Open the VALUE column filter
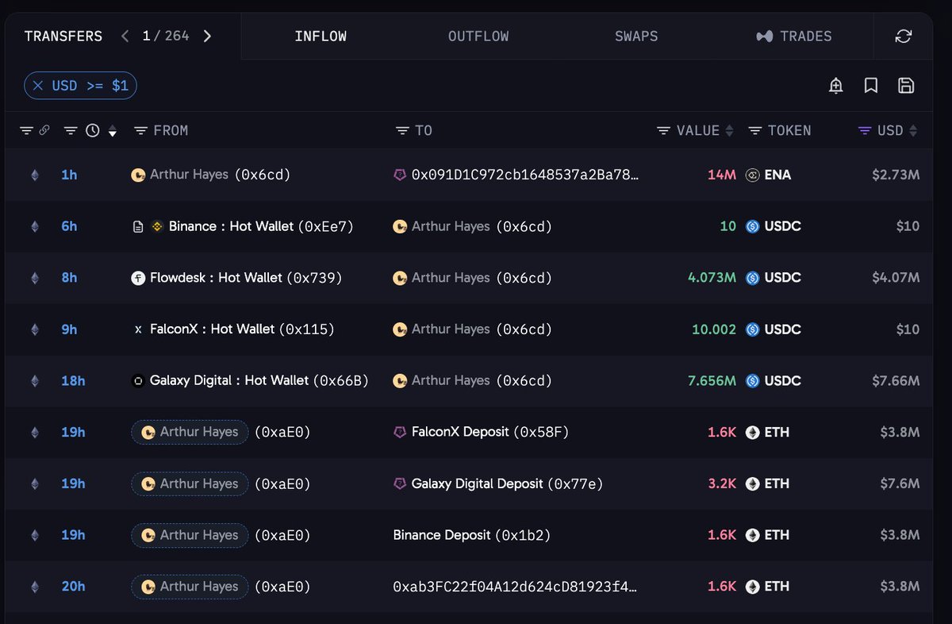 click(x=664, y=131)
